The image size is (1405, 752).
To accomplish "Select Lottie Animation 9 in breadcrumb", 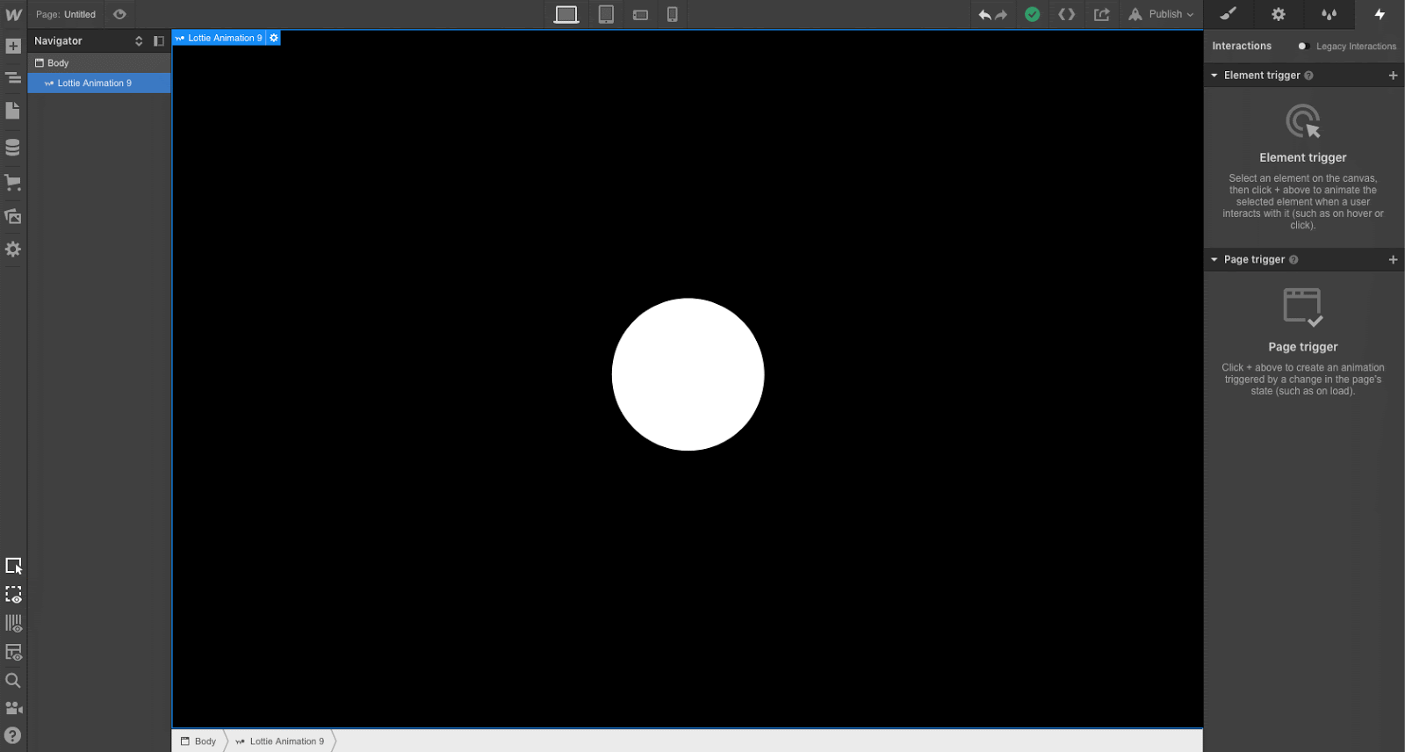I will [x=280, y=741].
